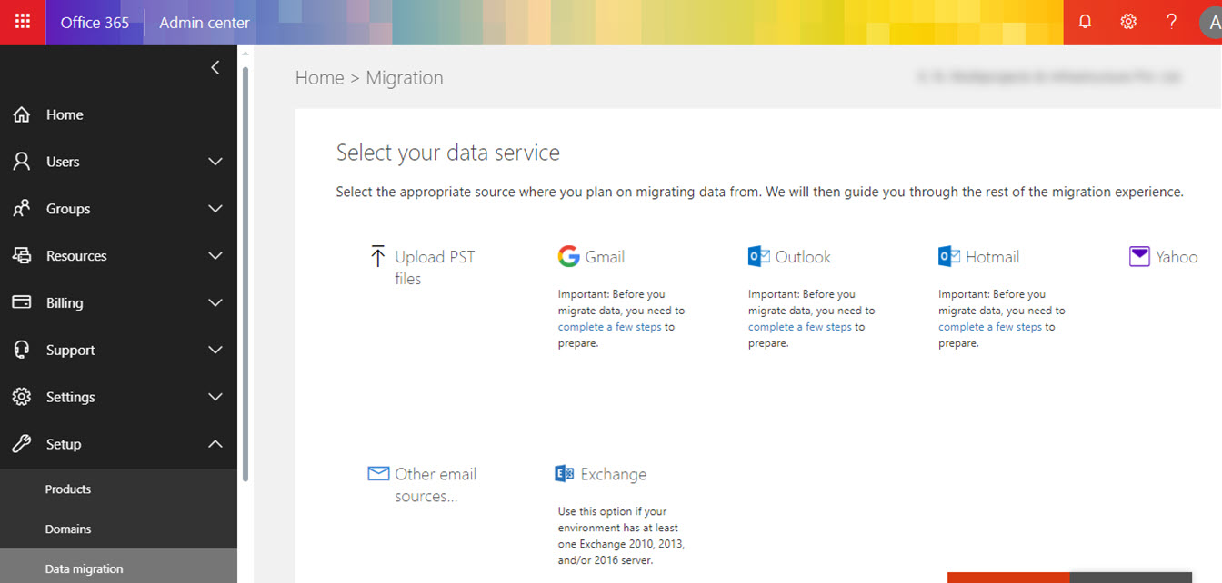Click the Hotmail logo icon
Image resolution: width=1222 pixels, height=583 pixels.
pyautogui.click(x=949, y=256)
